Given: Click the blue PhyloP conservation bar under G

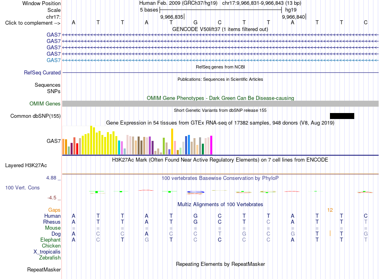Looking at the screenshot, I should coord(195,192).
